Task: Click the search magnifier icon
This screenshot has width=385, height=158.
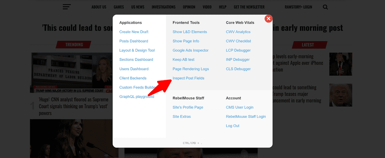Action: pos(325,7)
